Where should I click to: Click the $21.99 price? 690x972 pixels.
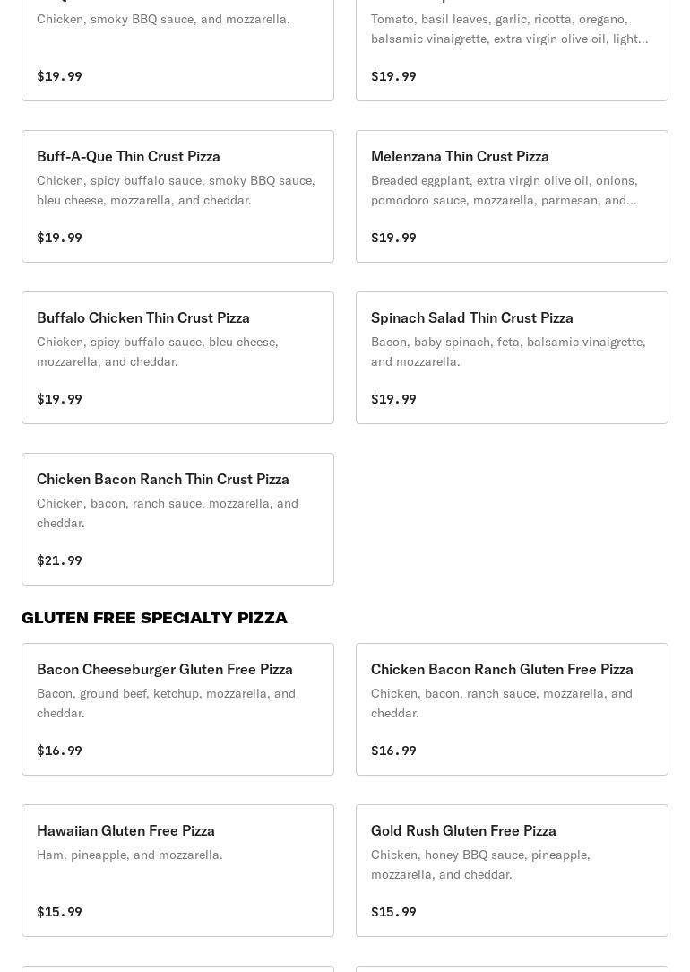(59, 560)
